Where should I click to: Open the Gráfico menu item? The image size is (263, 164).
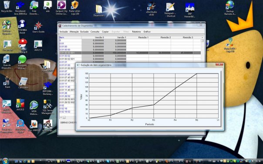point(147,32)
